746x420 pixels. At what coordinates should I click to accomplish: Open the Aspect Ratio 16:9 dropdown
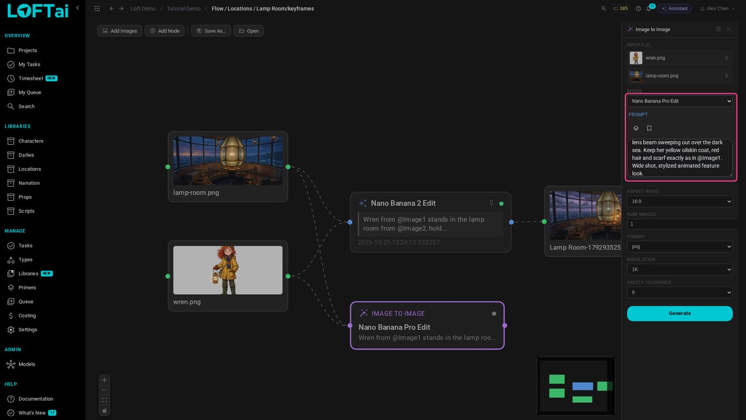tap(680, 201)
